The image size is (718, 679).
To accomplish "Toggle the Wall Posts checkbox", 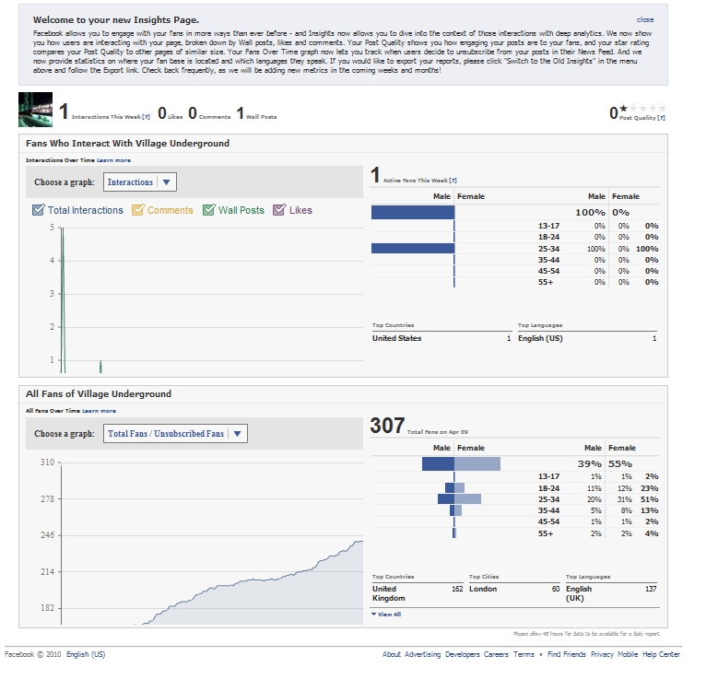I will click(208, 210).
